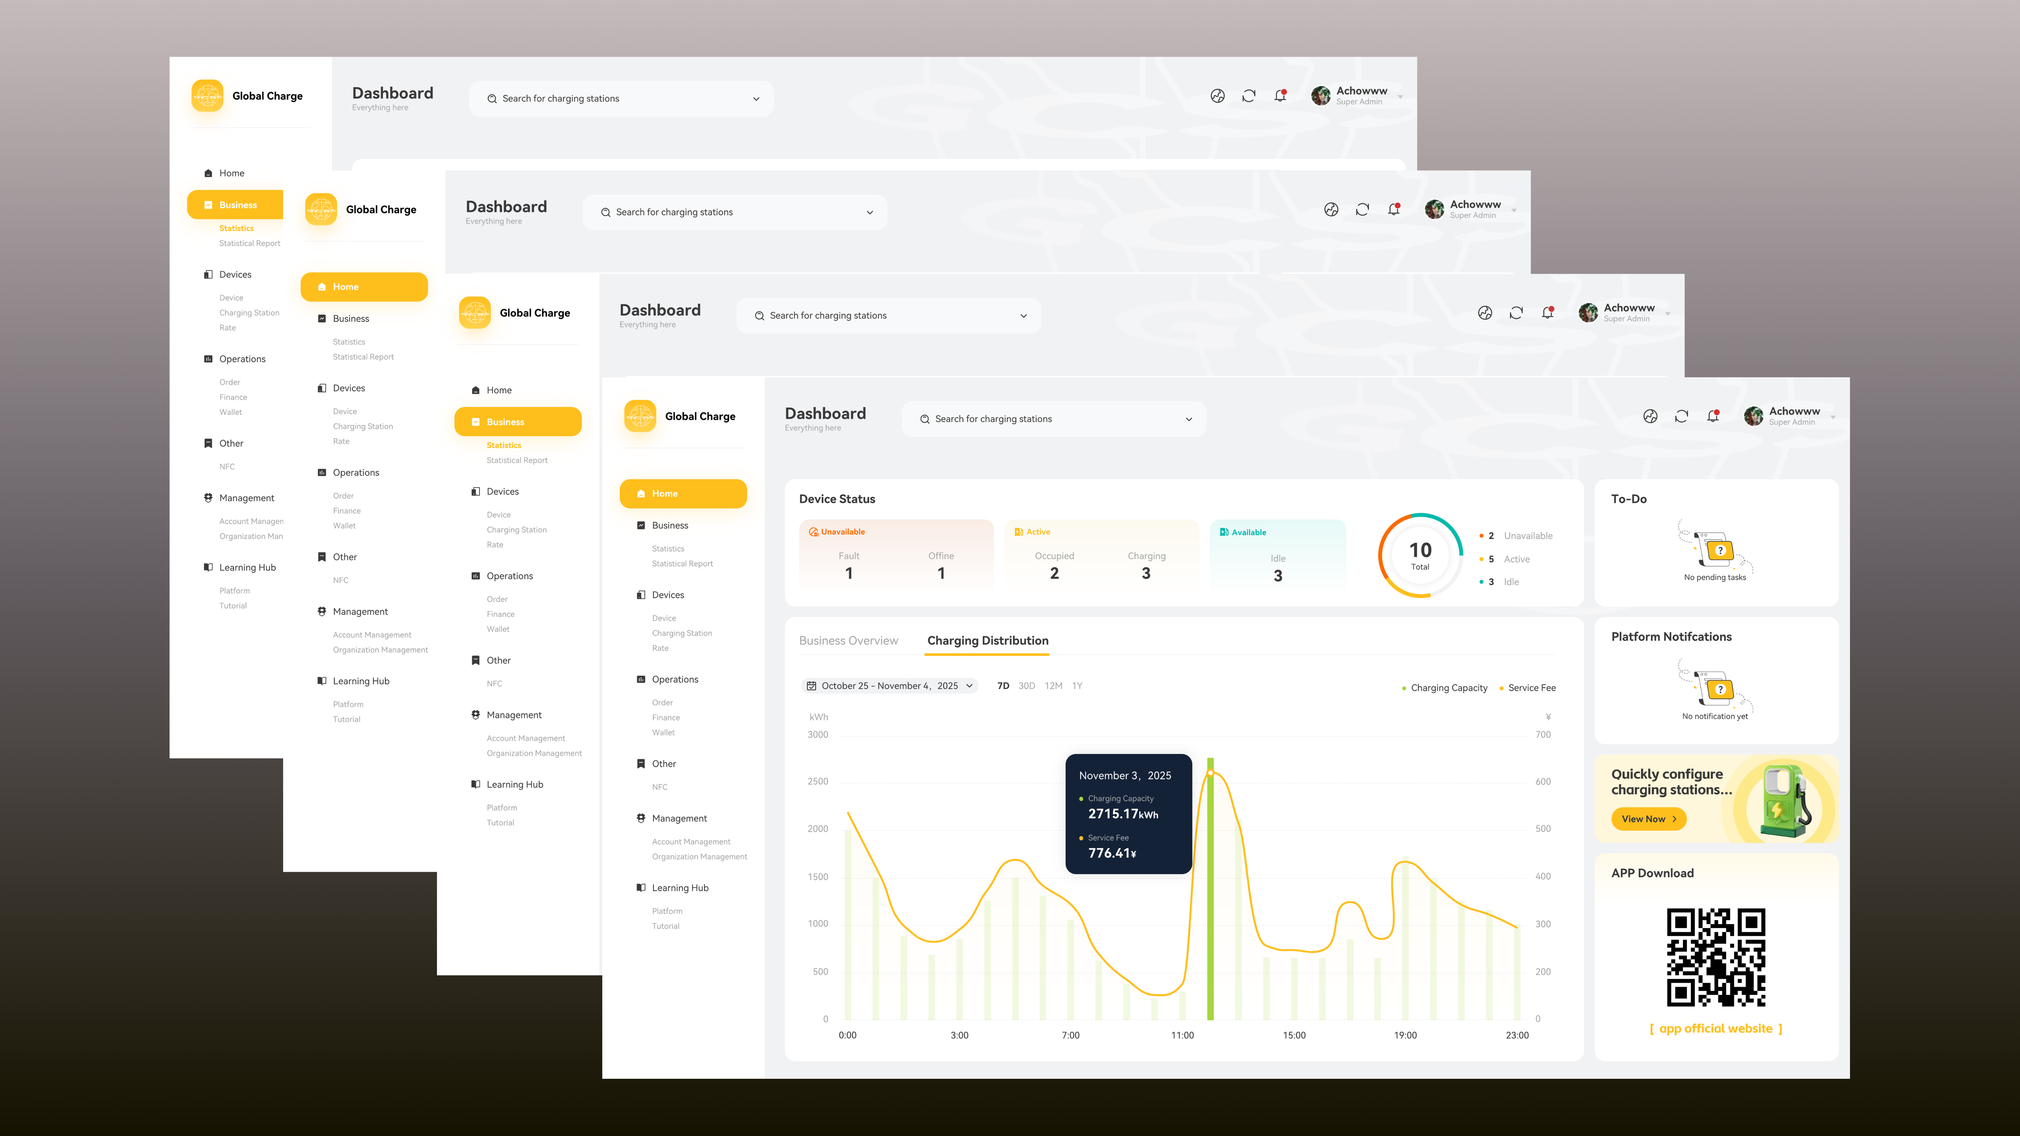The width and height of the screenshot is (2020, 1136).
Task: Select the 1Y time range
Action: coord(1077,686)
